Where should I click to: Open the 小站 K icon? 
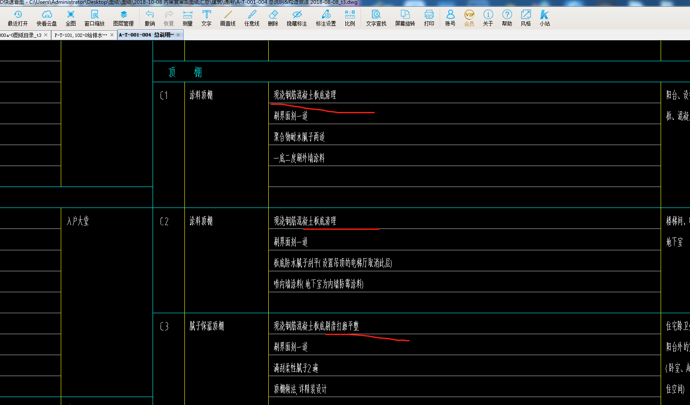[545, 18]
